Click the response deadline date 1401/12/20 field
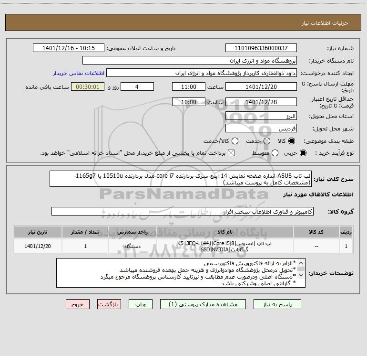 point(261,86)
